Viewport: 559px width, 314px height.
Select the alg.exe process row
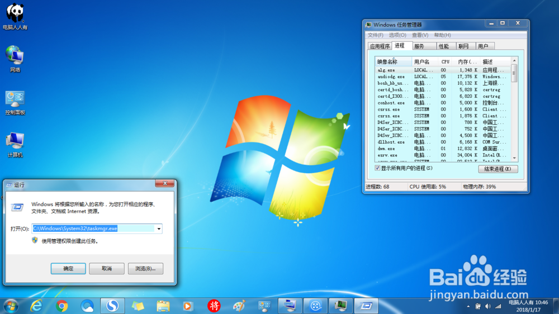(x=443, y=70)
